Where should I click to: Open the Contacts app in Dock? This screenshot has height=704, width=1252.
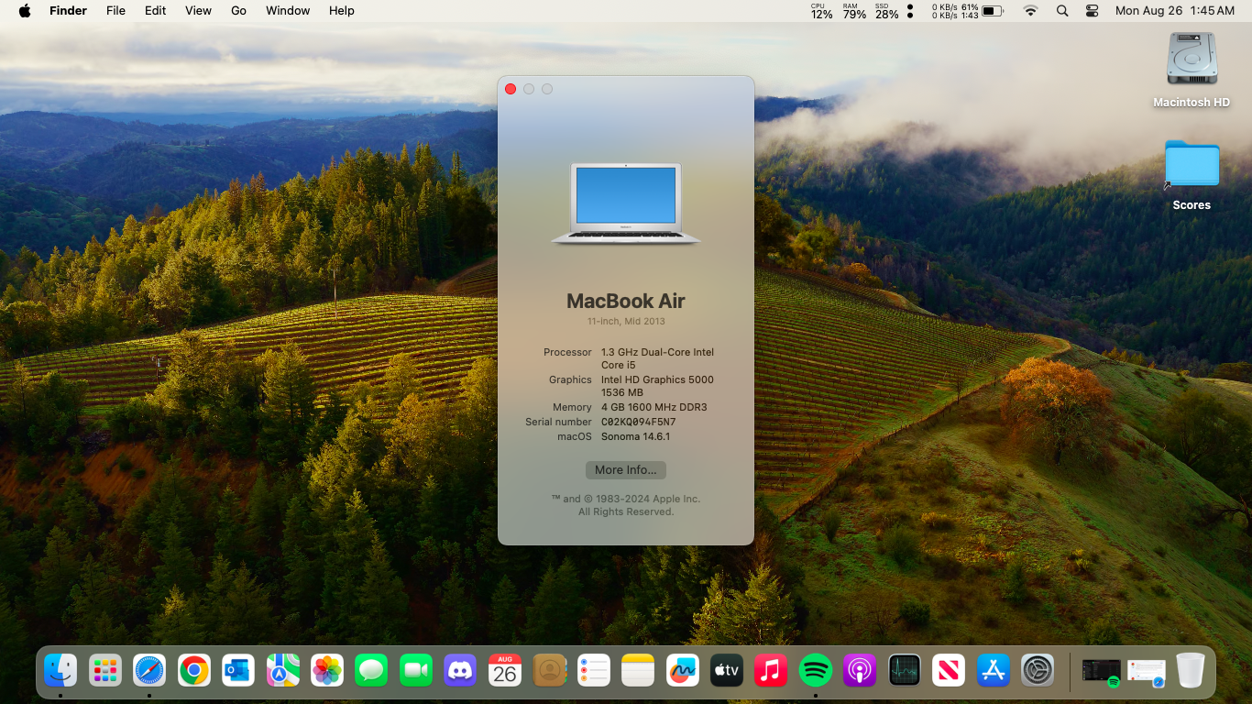click(549, 671)
